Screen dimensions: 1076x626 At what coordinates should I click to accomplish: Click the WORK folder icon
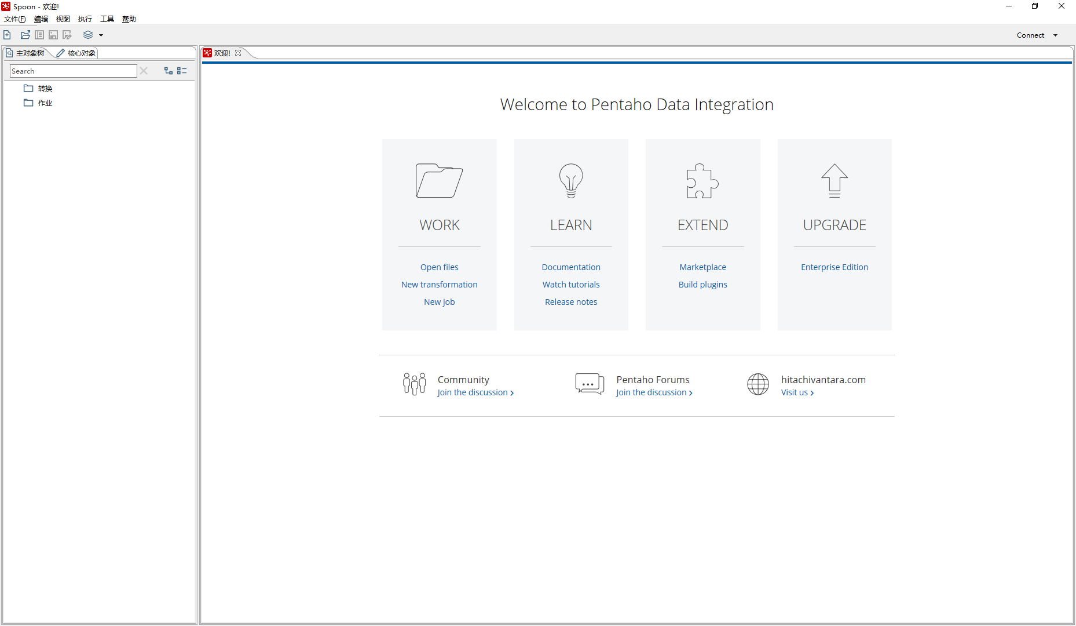pyautogui.click(x=439, y=180)
